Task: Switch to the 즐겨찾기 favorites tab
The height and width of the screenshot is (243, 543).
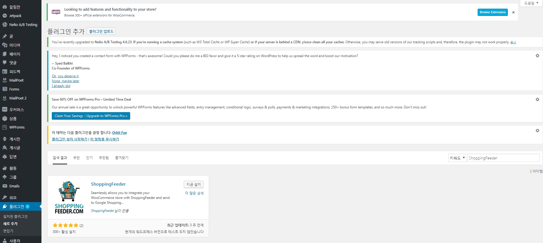Action: click(121, 158)
